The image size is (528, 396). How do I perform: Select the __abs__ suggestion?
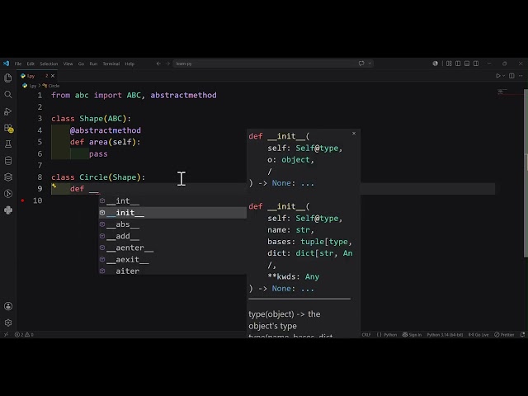[x=172, y=224]
